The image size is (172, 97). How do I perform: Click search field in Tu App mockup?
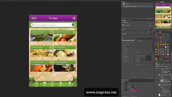point(53,25)
